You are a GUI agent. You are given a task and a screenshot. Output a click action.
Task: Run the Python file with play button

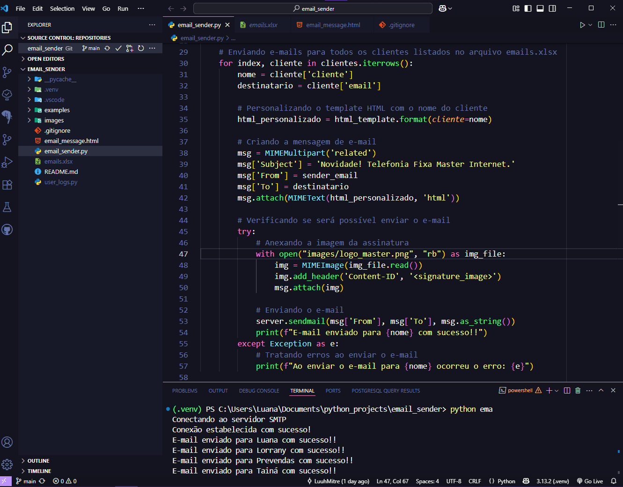tap(582, 25)
